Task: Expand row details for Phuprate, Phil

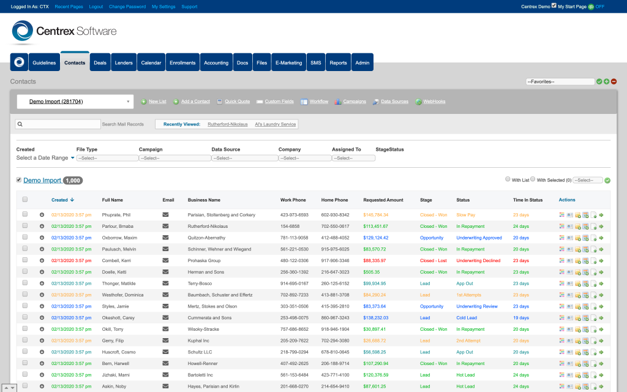Action: tap(42, 215)
